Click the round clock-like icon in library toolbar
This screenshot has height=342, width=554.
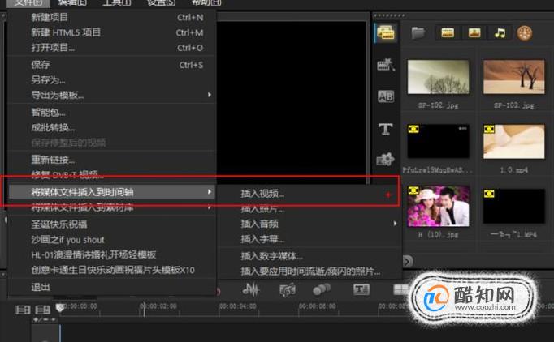[524, 33]
